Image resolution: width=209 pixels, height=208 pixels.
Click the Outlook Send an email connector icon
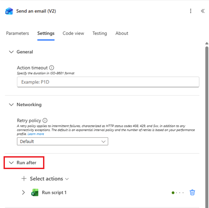tap(9, 11)
